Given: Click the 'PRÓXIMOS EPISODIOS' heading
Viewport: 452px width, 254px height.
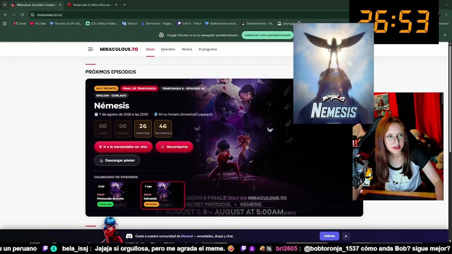Looking at the screenshot, I should coord(111,72).
